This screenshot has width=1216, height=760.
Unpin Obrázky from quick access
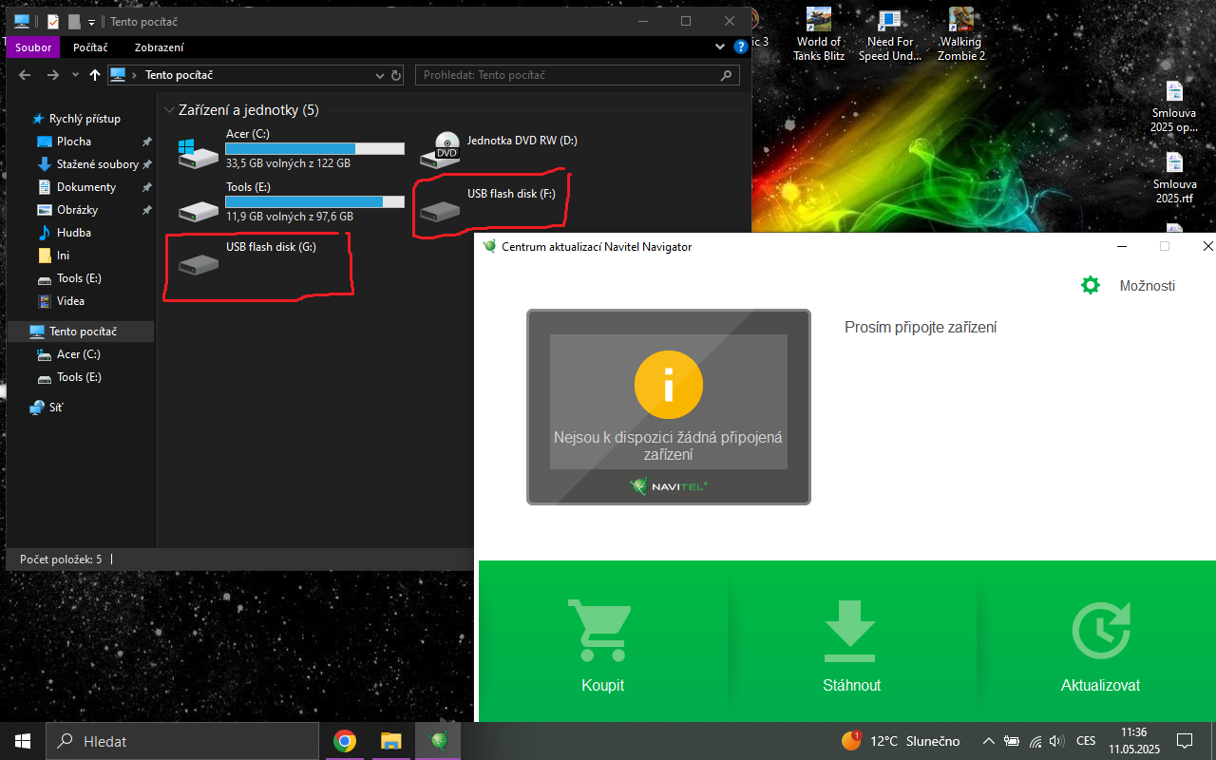click(146, 210)
